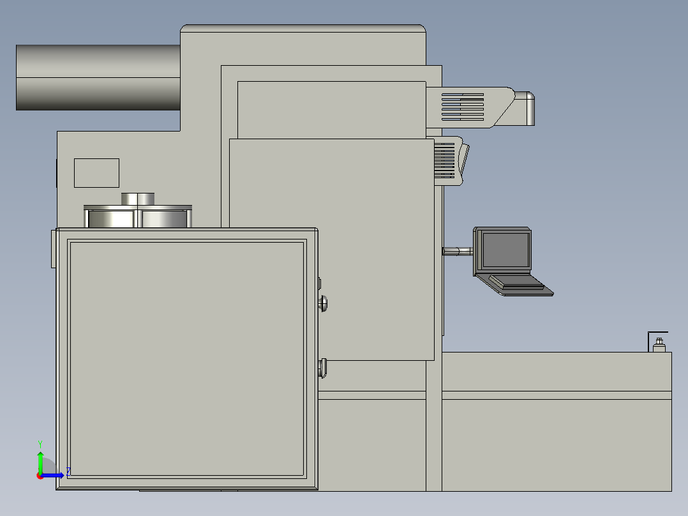
Task: Click the left cylindrical canister on top
Action: (110, 218)
